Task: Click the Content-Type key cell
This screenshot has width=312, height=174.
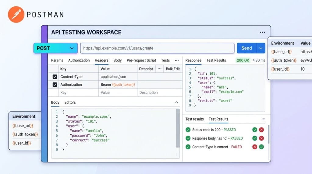Action: (x=78, y=77)
